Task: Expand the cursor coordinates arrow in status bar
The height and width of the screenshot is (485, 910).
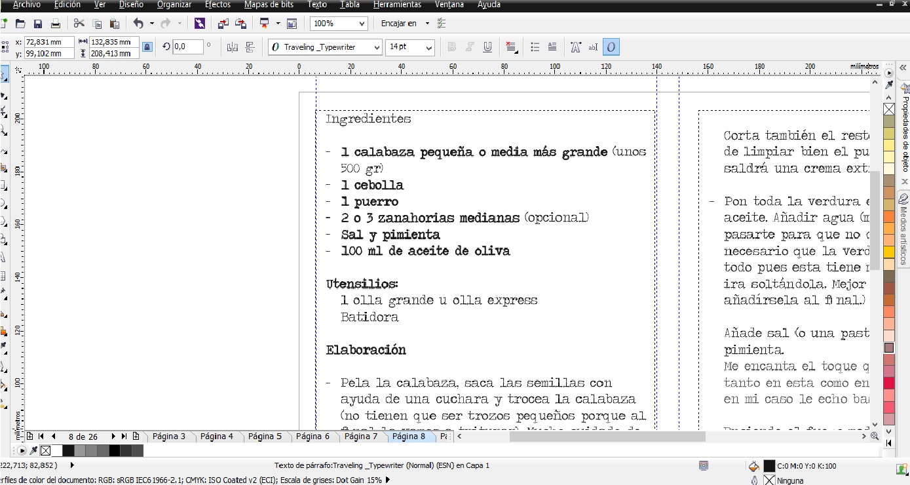Action: coord(71,465)
